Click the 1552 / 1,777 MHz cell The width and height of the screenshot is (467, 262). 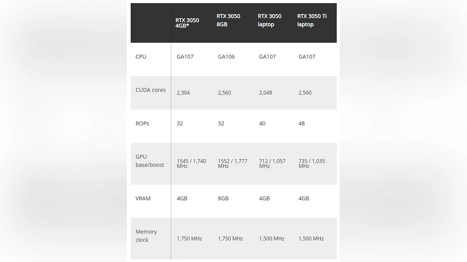(232, 163)
